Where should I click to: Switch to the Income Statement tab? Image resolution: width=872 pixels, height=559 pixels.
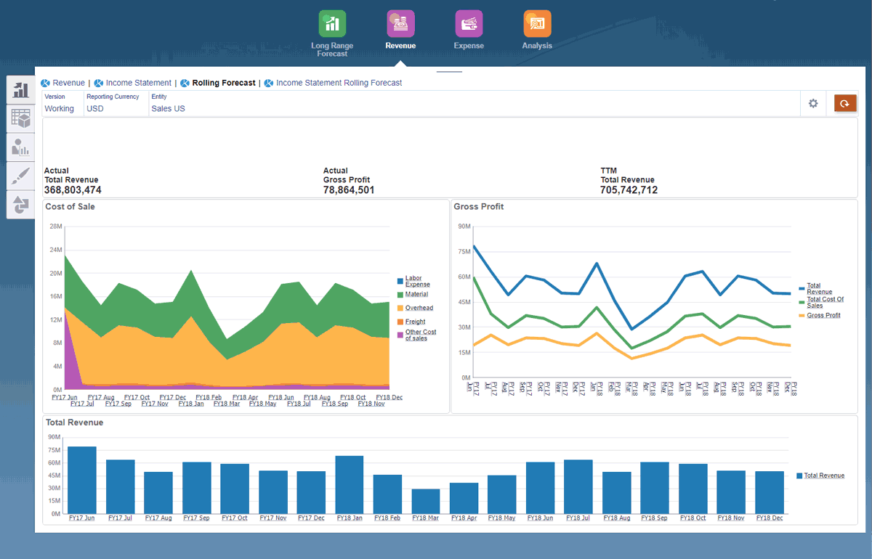pos(138,83)
